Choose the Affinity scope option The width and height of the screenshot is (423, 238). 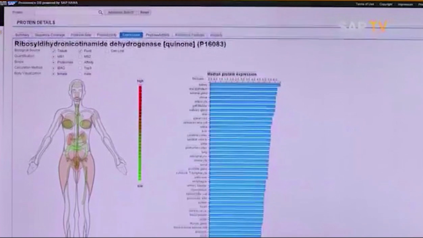80,62
